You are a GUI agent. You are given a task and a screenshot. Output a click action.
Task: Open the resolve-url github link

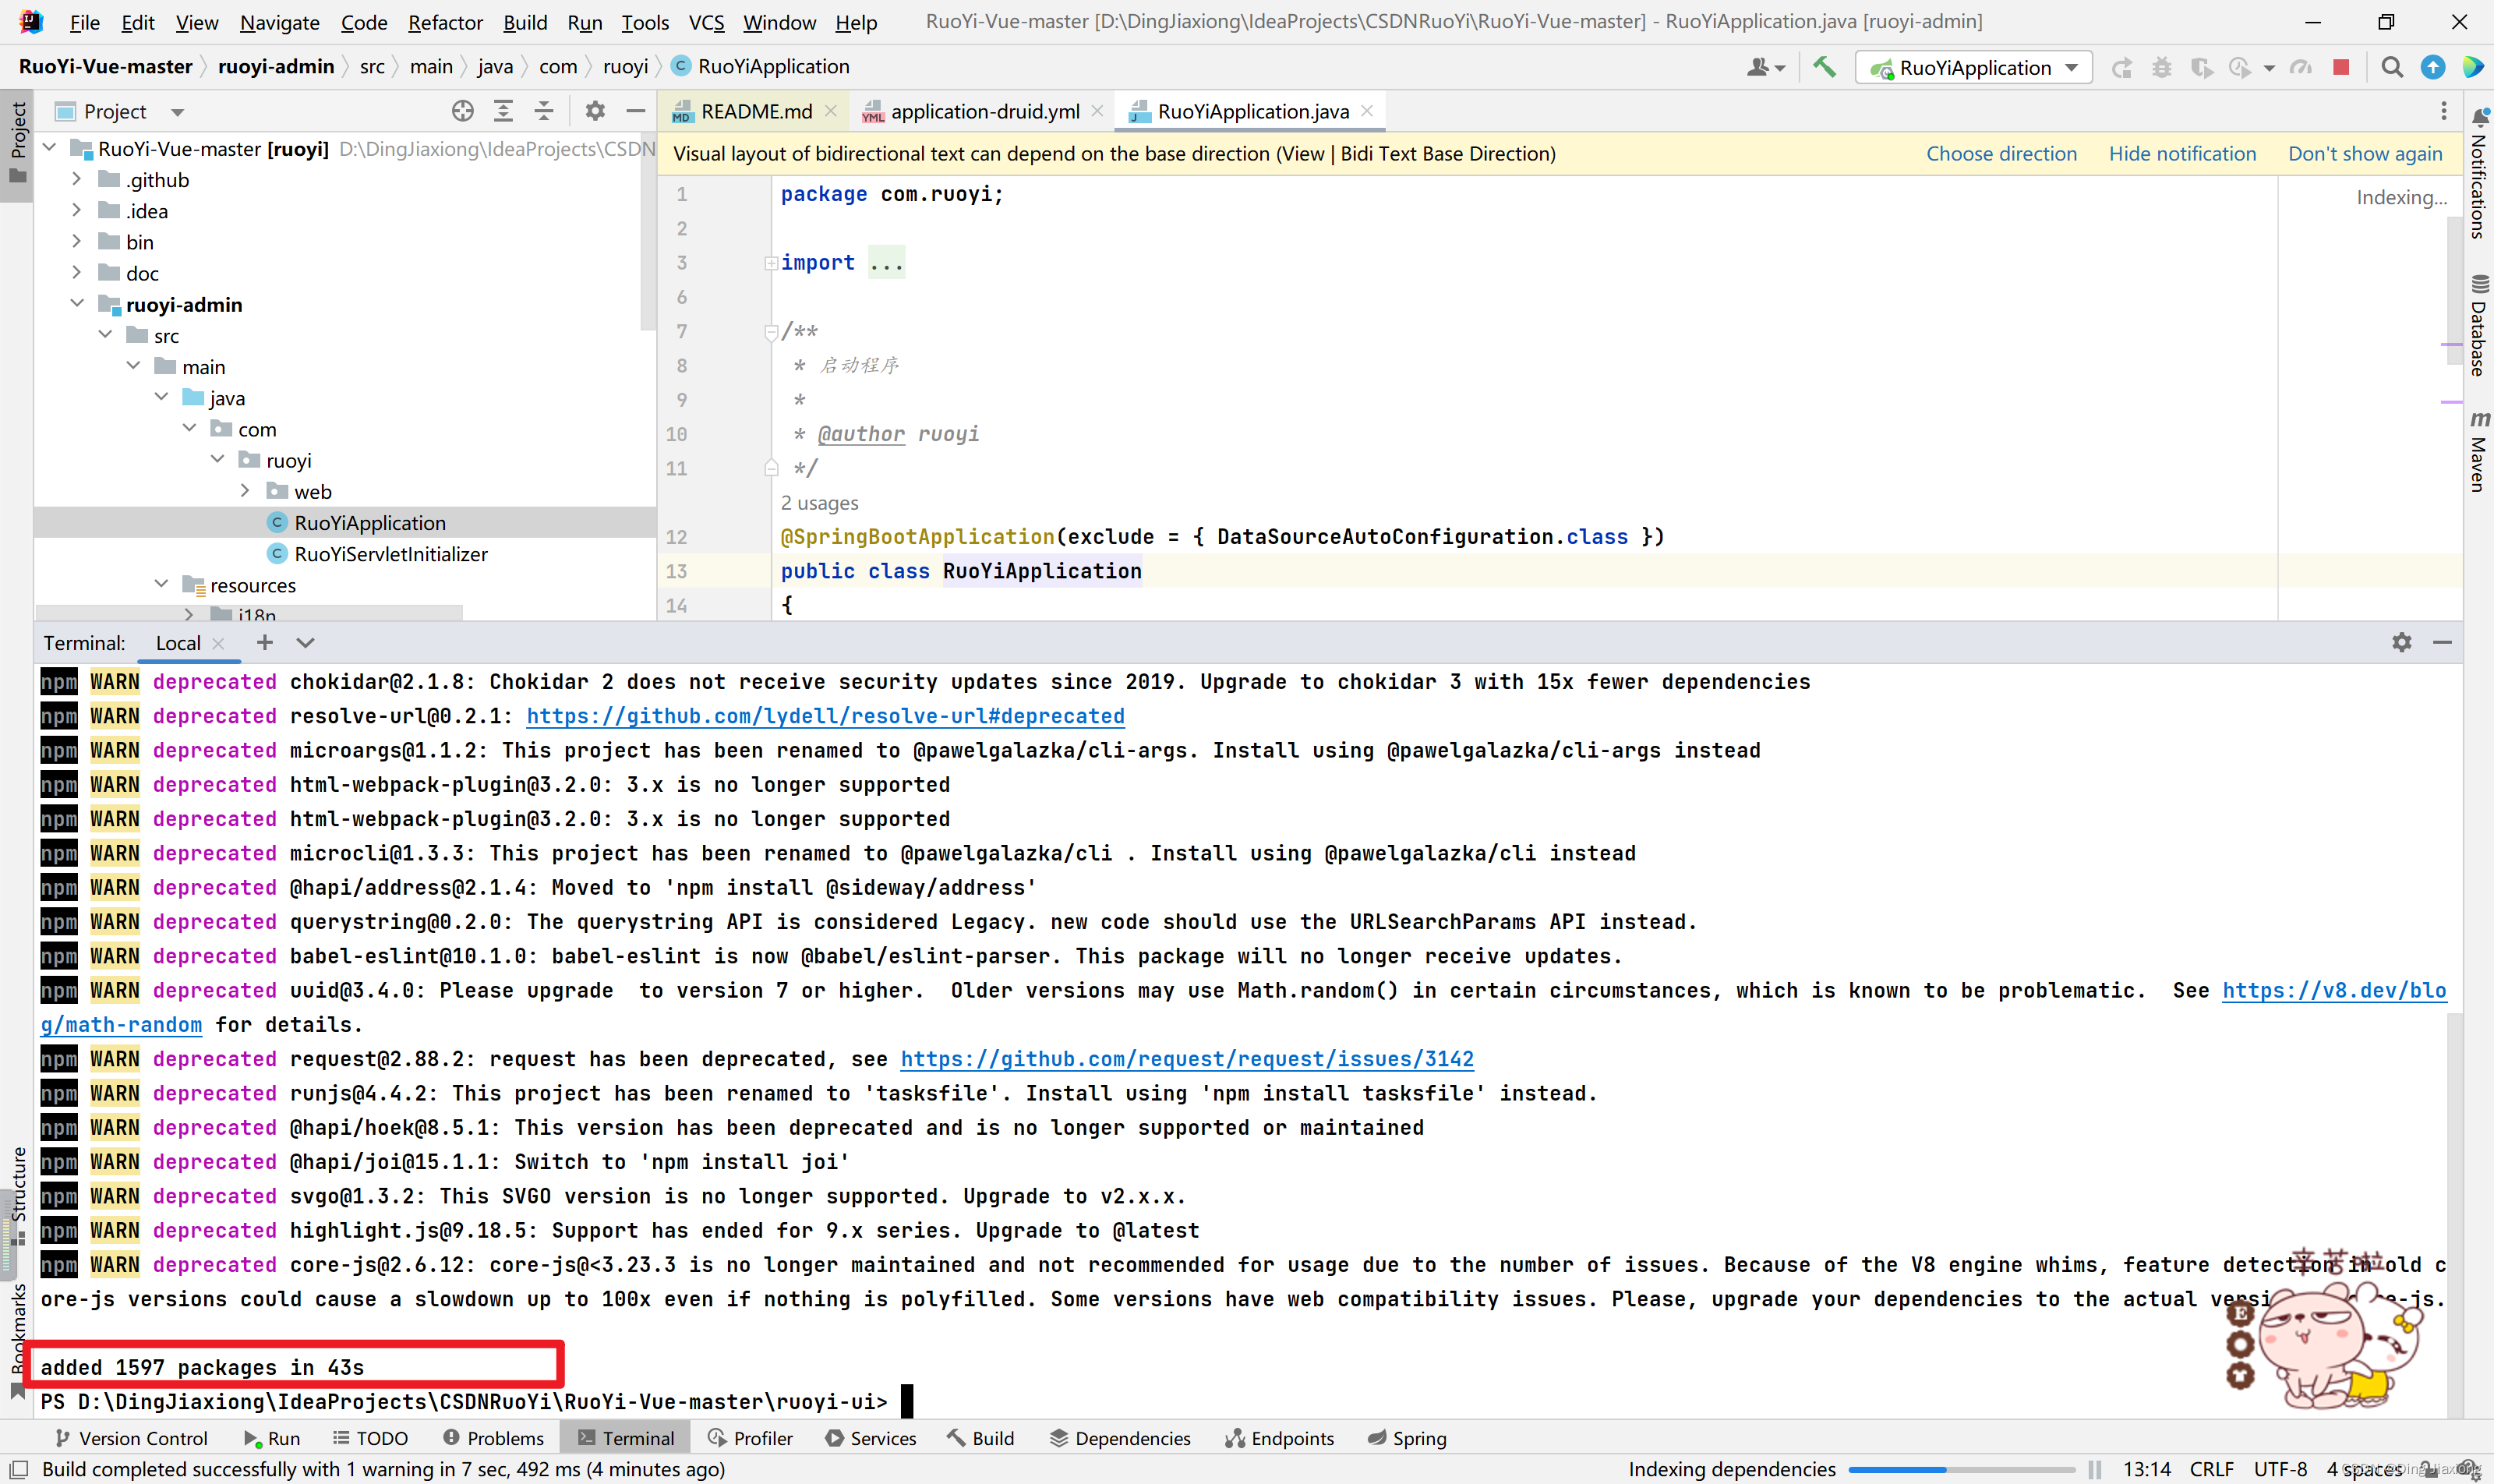[825, 716]
